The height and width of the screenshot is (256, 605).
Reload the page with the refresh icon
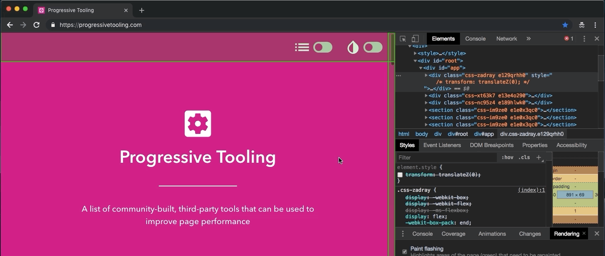(x=36, y=25)
